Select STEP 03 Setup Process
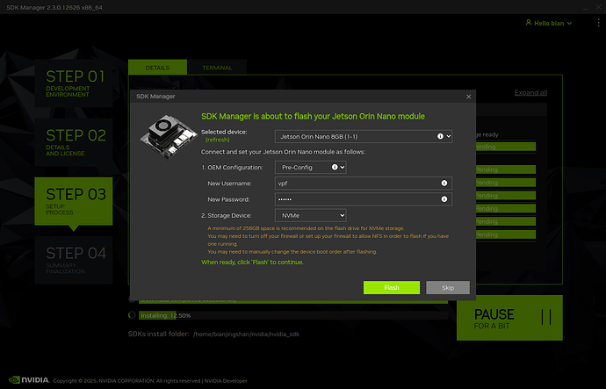The height and width of the screenshot is (389, 606). click(74, 201)
